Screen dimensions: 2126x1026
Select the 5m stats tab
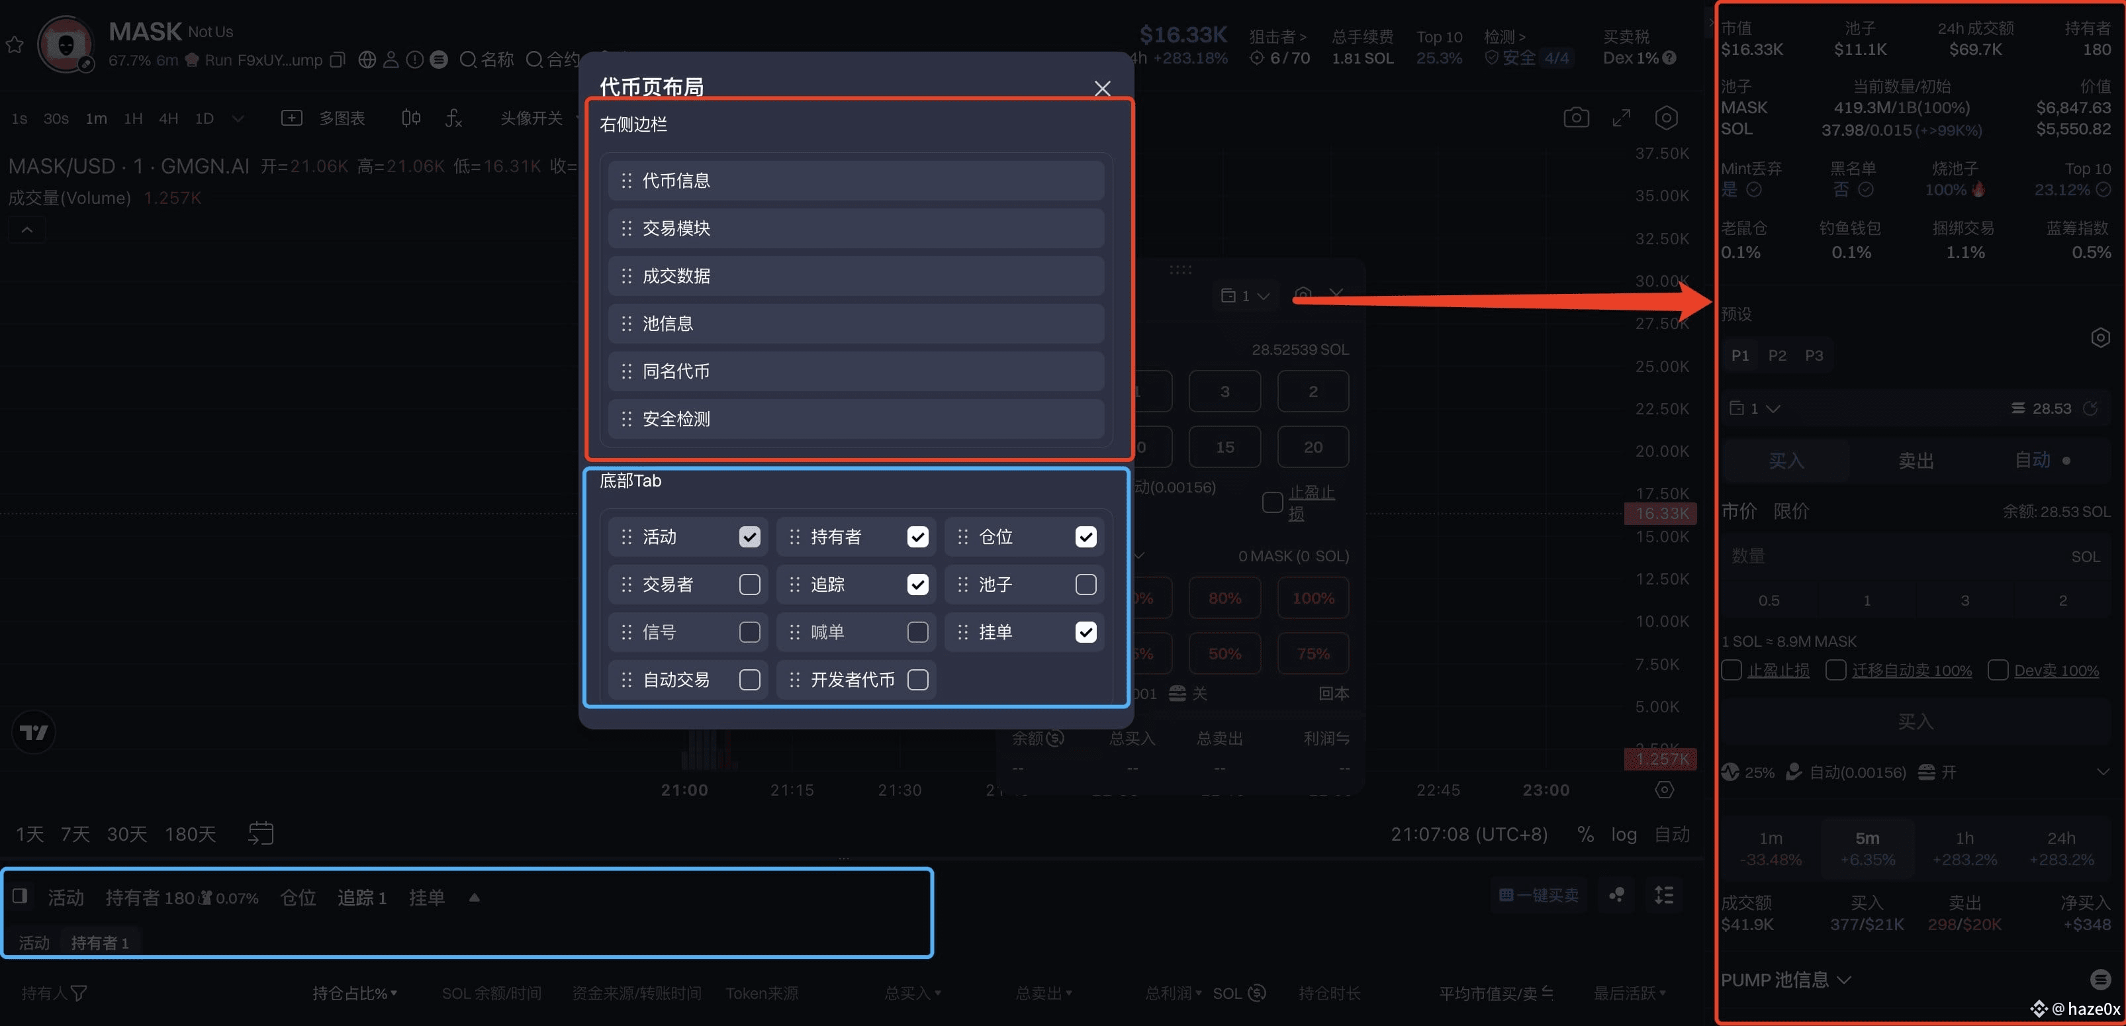pos(1867,848)
